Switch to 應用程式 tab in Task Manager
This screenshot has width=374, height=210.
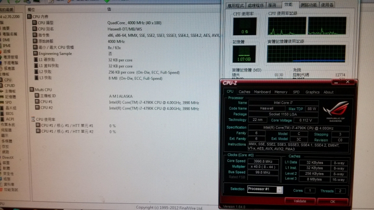tap(235, 5)
